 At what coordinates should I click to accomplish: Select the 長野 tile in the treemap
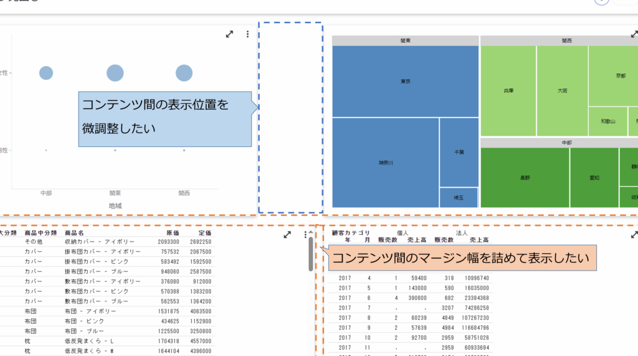[x=525, y=177]
